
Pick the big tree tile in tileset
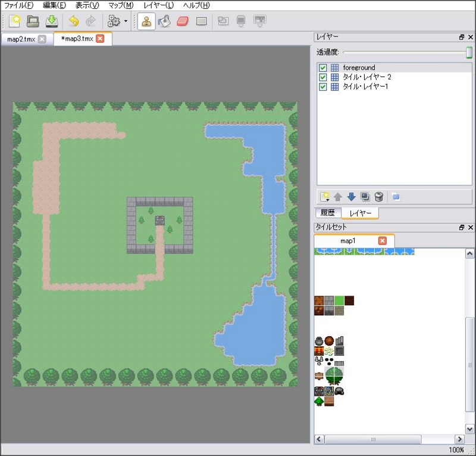pyautogui.click(x=334, y=376)
